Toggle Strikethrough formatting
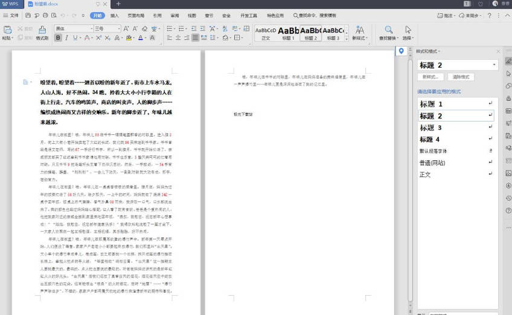This screenshot has width=512, height=315. [x=87, y=38]
